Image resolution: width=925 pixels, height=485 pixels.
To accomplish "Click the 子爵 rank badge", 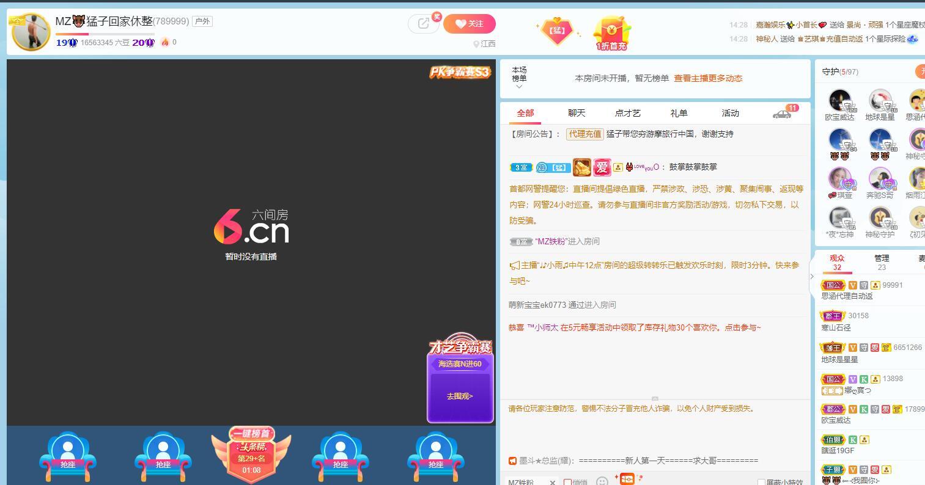I will pos(833,470).
